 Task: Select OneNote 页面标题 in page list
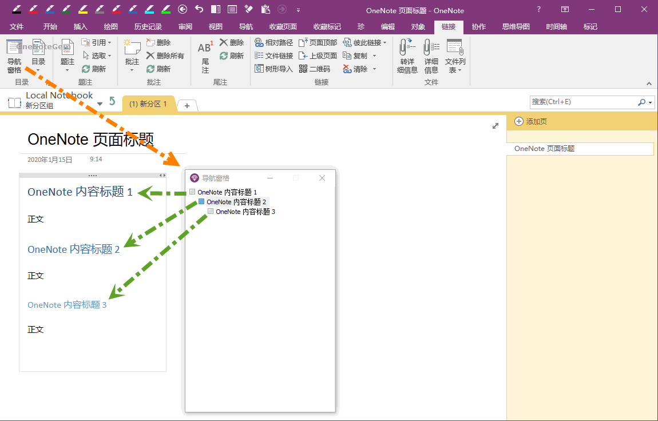click(580, 149)
